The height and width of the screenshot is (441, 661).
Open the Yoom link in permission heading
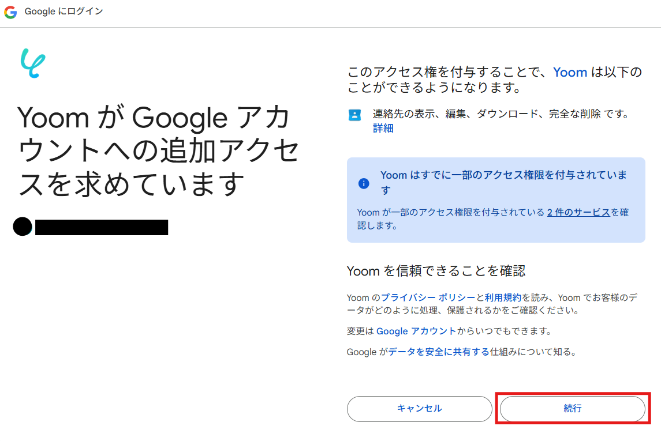(x=570, y=72)
